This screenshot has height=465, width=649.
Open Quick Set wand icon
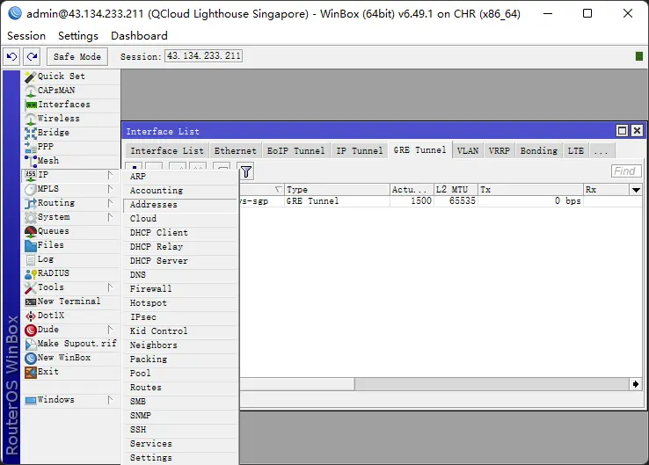point(31,76)
